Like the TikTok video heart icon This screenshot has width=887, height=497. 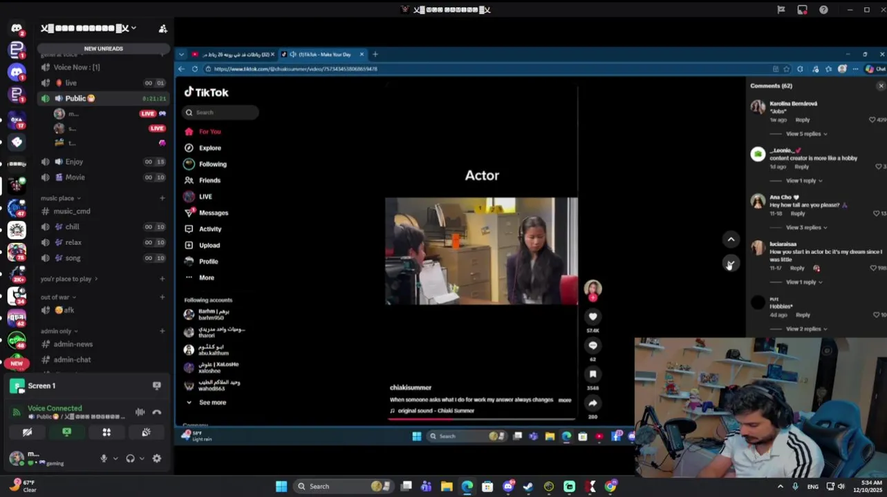pos(592,317)
